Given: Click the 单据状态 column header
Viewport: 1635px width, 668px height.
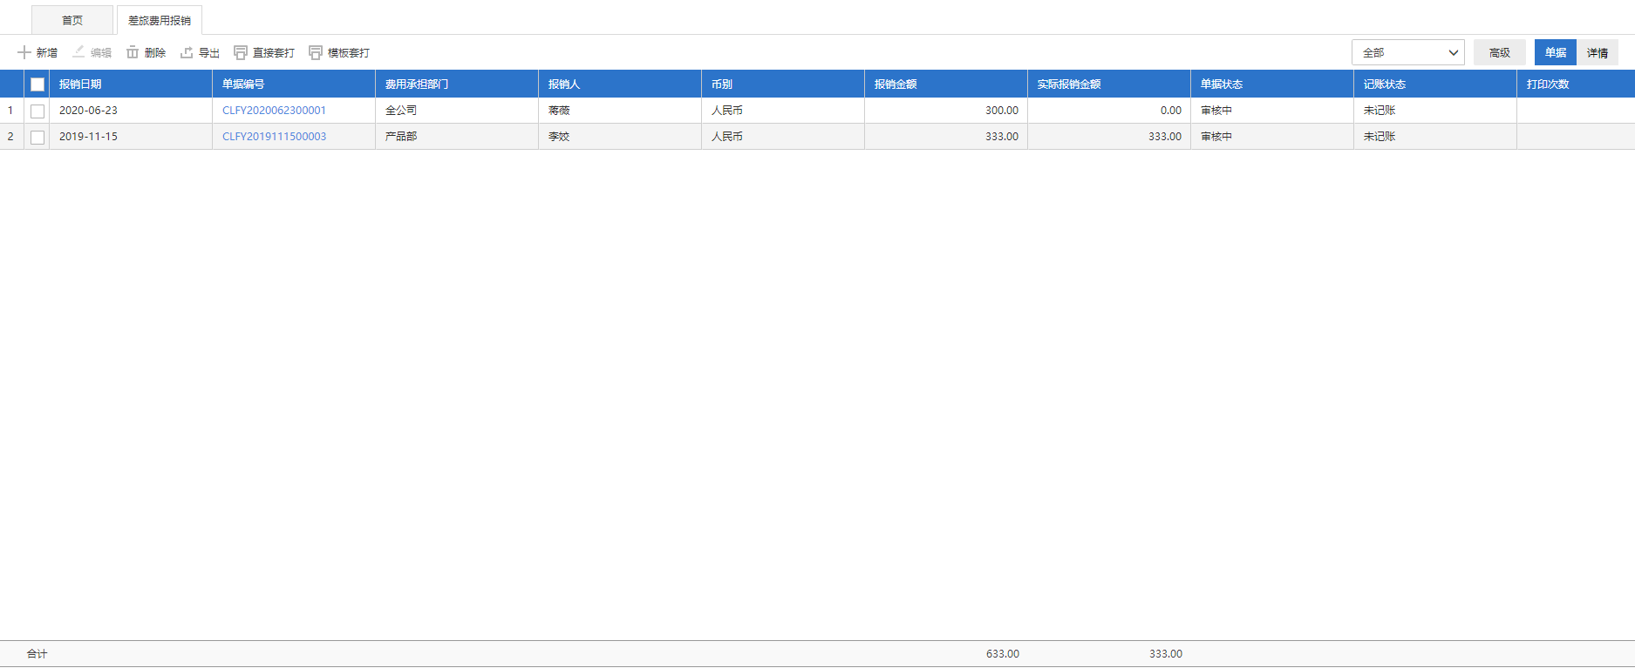Looking at the screenshot, I should pos(1272,84).
